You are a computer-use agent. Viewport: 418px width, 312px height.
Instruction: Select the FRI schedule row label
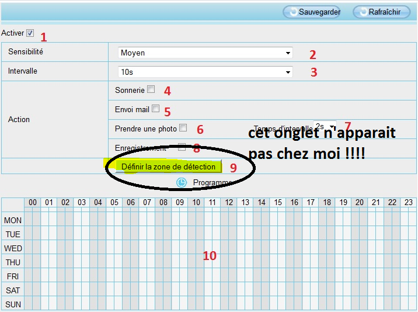pyautogui.click(x=13, y=276)
